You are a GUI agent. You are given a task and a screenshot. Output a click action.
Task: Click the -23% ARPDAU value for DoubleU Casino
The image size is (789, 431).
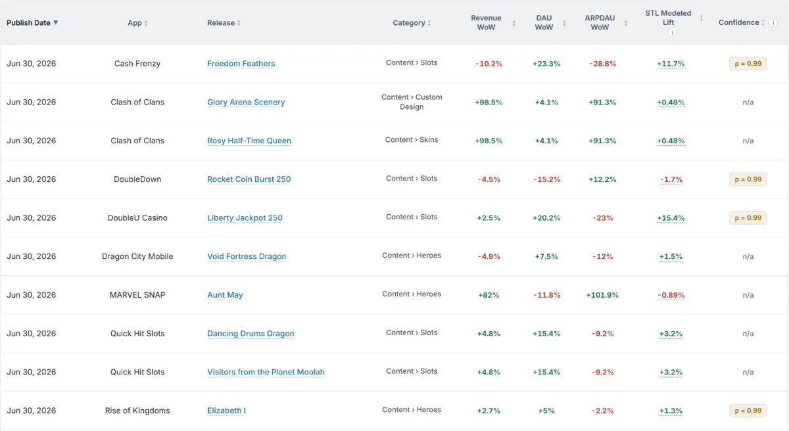(603, 218)
